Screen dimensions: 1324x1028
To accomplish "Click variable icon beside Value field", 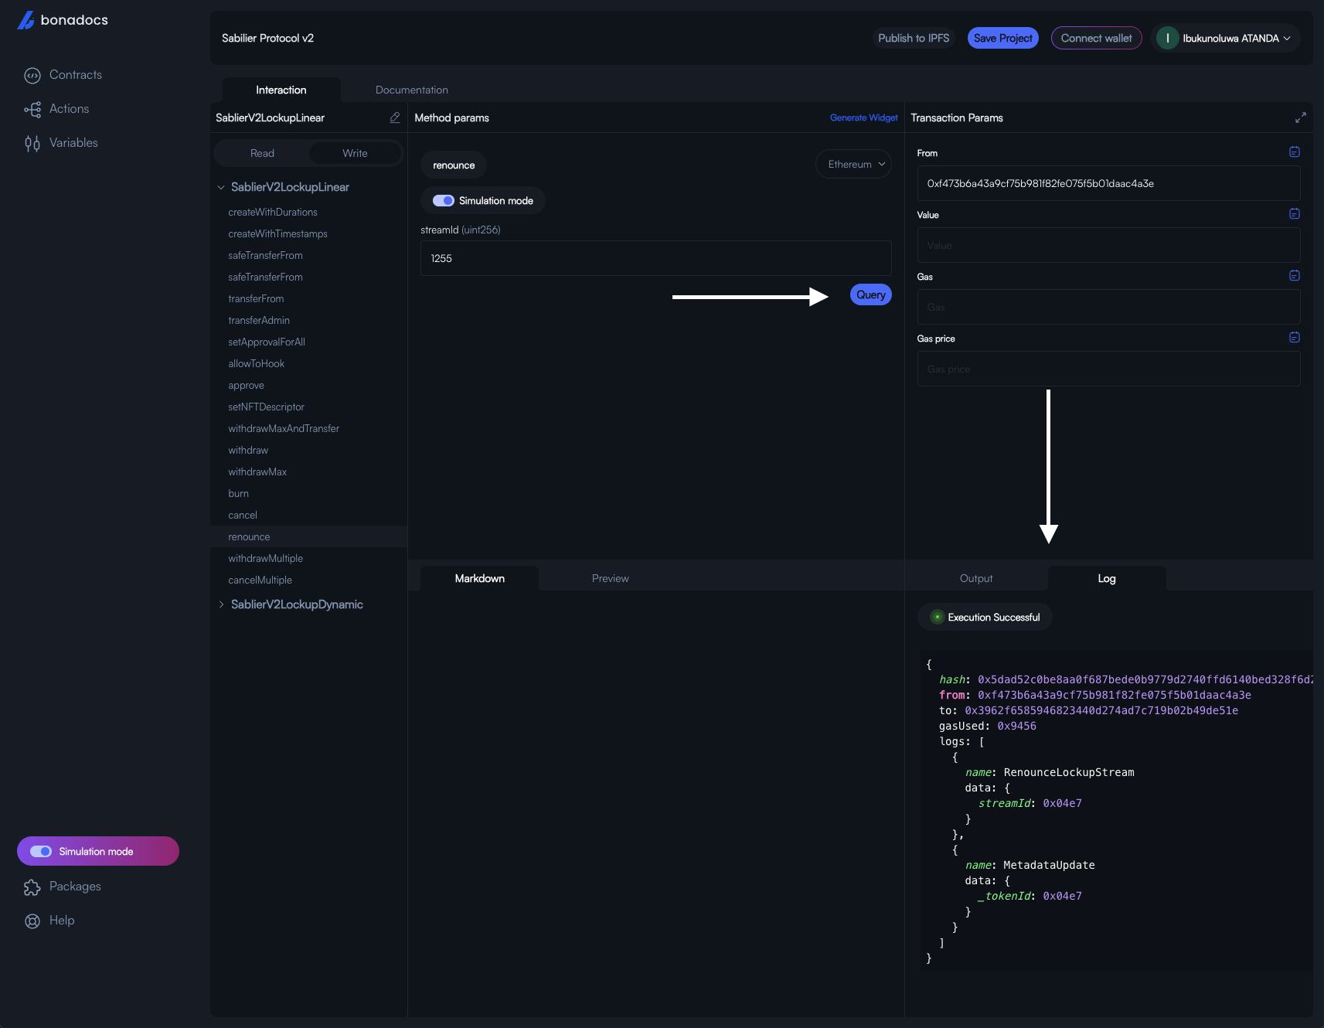I will click(x=1295, y=213).
